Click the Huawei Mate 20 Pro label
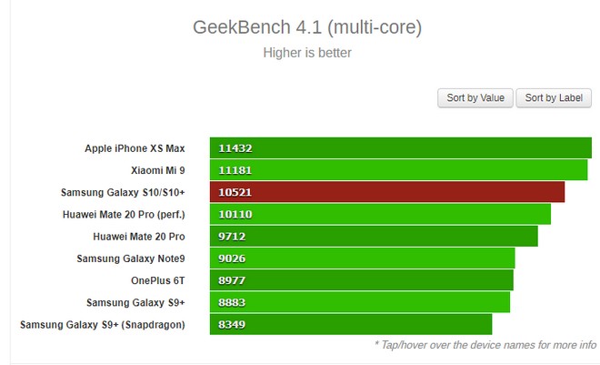This screenshot has width=600, height=365. coord(138,236)
